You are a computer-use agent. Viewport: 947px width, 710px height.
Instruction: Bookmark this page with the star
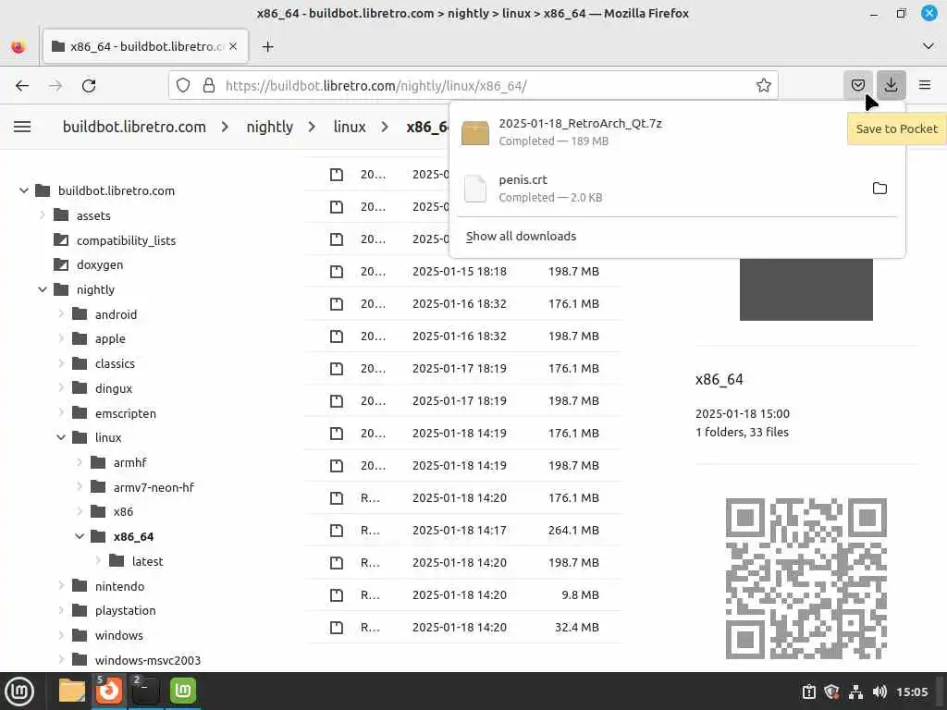[x=763, y=85]
